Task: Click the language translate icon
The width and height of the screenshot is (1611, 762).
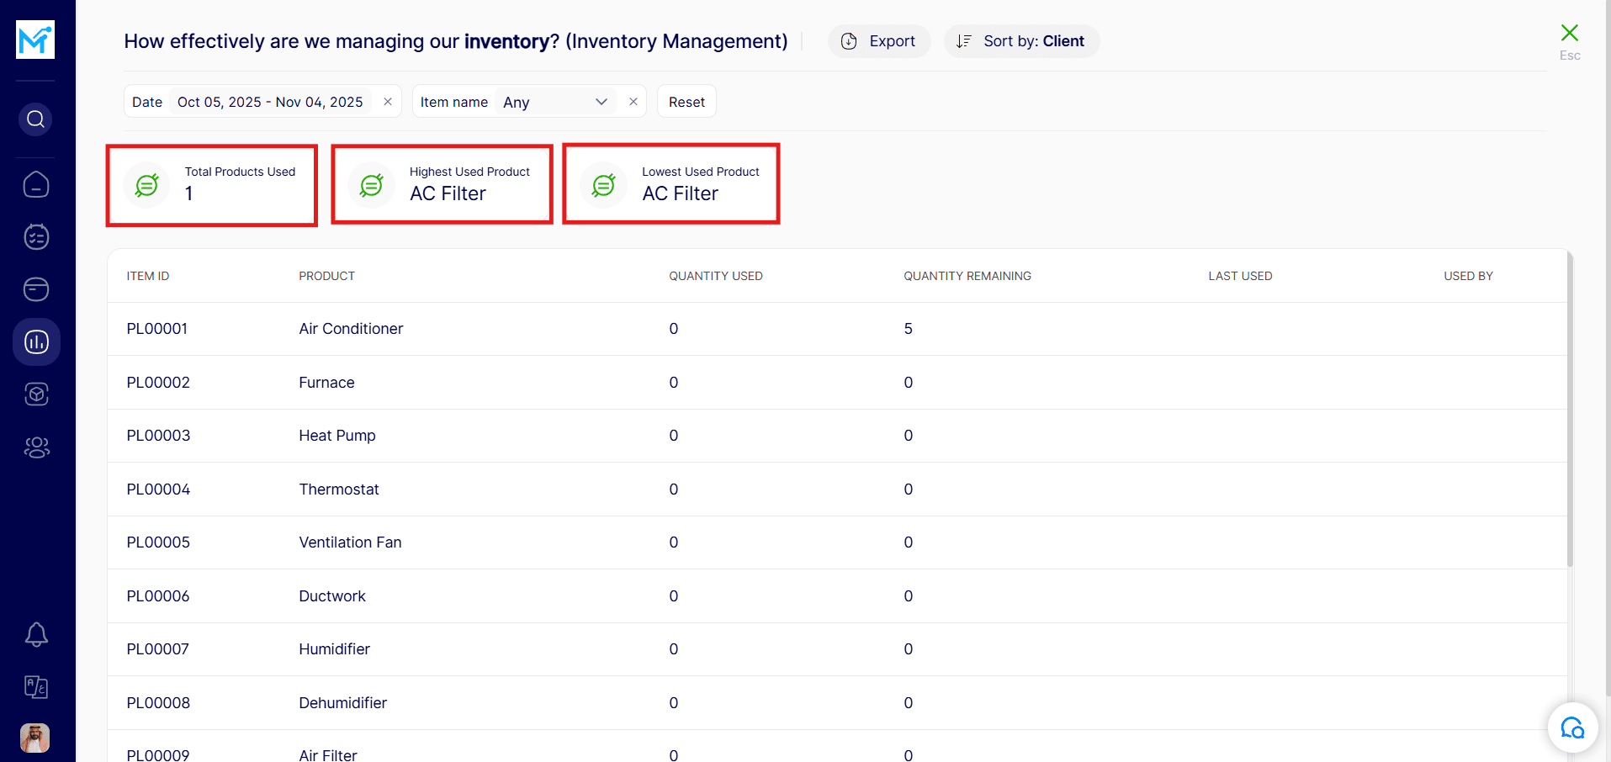Action: click(36, 687)
